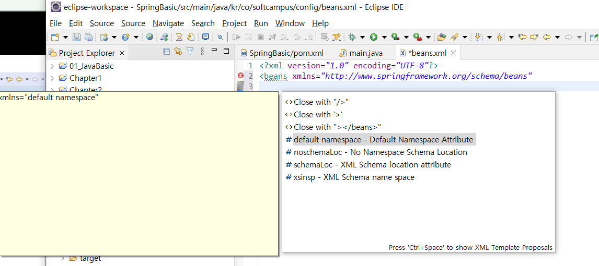Click the Resume debug icon

pyautogui.click(x=236, y=37)
